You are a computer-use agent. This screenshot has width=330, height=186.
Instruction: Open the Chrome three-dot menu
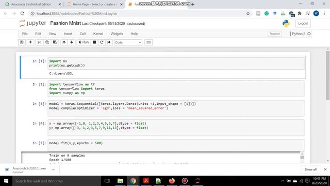click(x=324, y=13)
